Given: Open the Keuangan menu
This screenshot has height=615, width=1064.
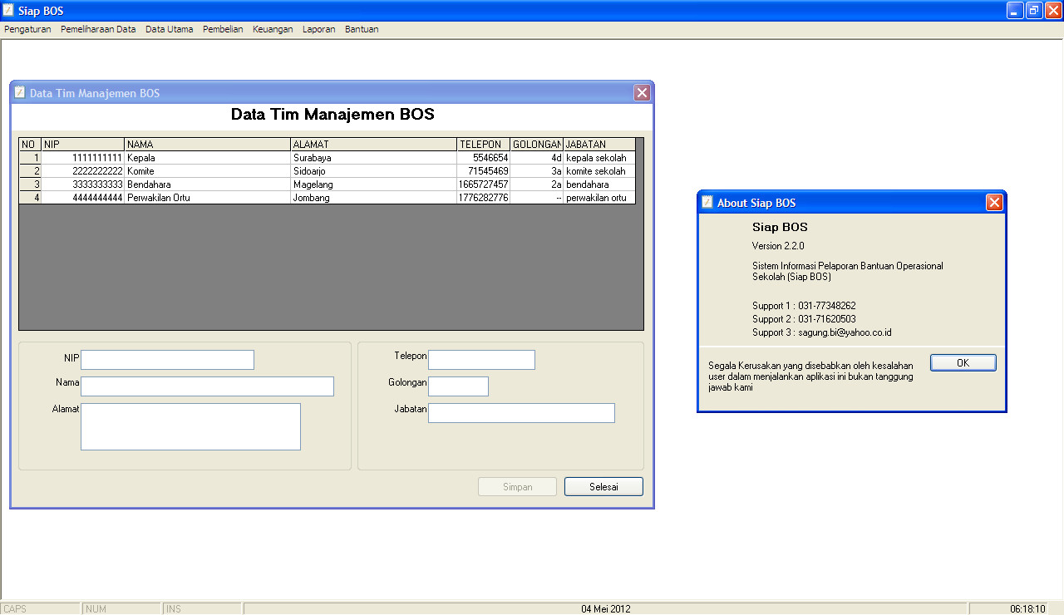Looking at the screenshot, I should pyautogui.click(x=273, y=28).
